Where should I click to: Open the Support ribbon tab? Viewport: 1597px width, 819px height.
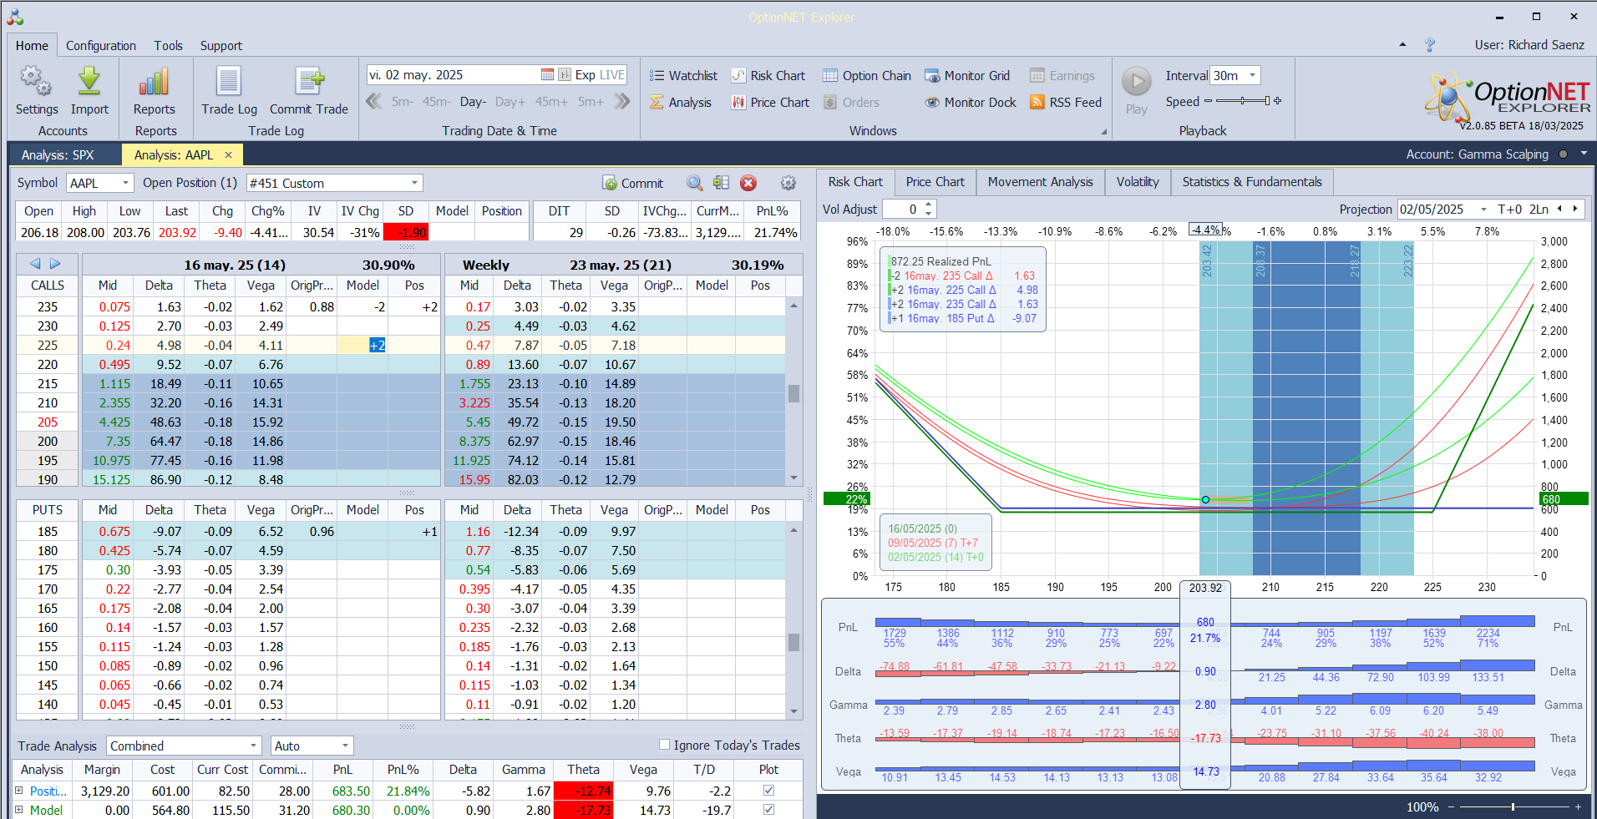221,46
